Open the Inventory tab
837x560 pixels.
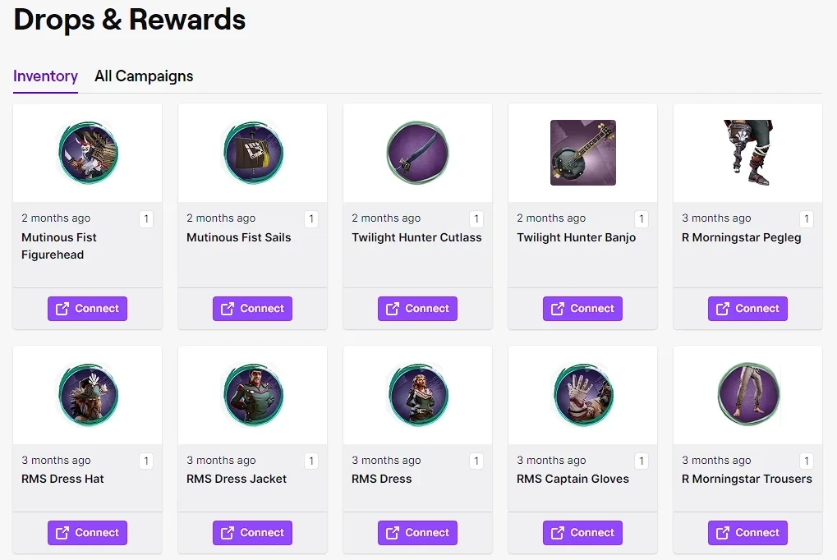coord(45,76)
